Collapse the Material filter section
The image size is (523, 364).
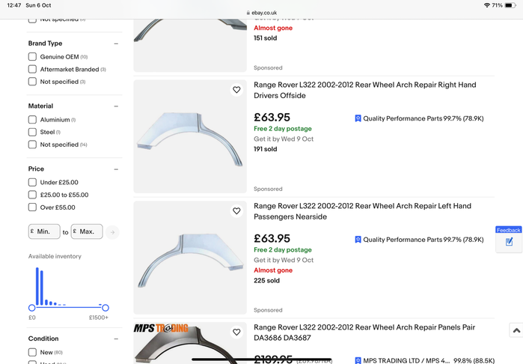[x=116, y=106]
